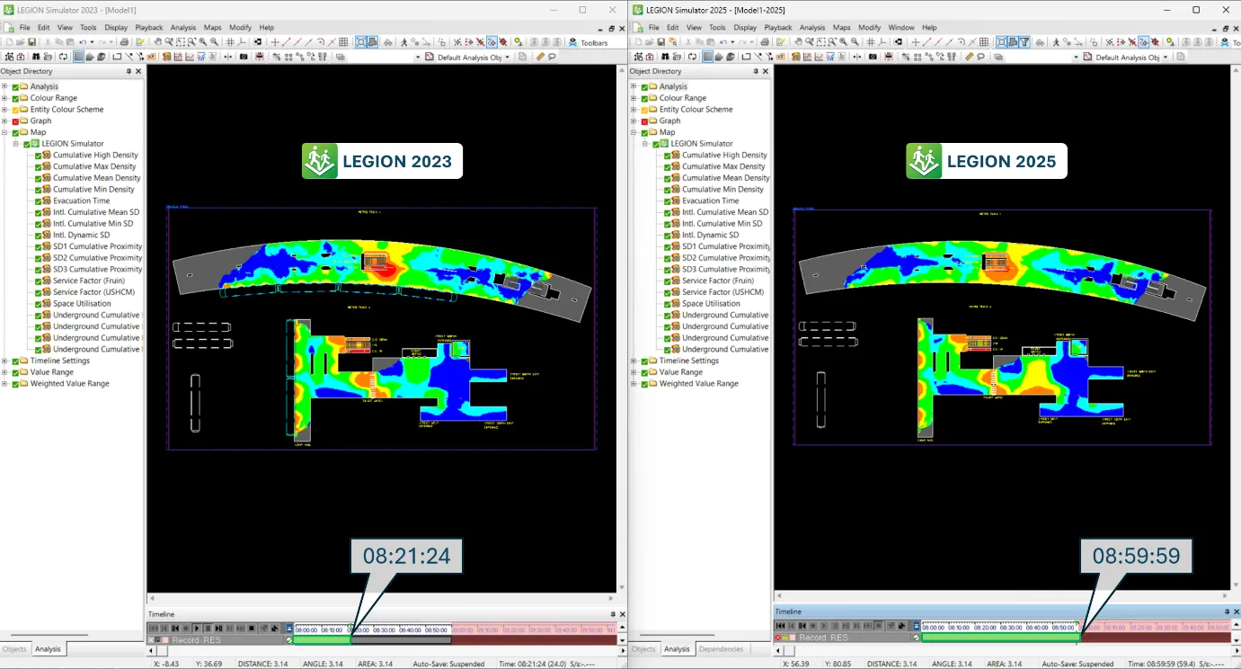Screen dimensions: 1241x669
Task: Uncheck Evacuation Time in the left Object Directory
Action: tap(39, 201)
